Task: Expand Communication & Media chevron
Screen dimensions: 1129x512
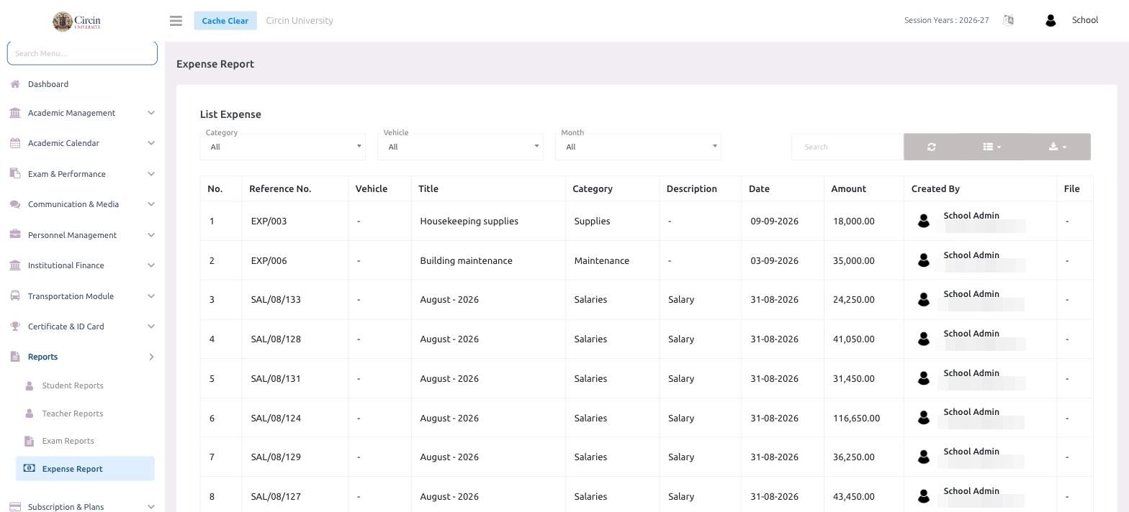Action: [x=151, y=204]
